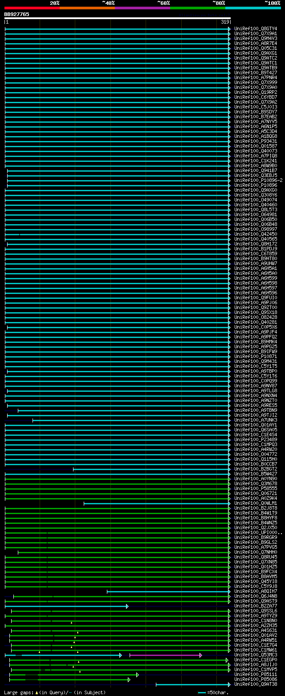Click the red 20% identity legend segment
285x696 pixels.
pyautogui.click(x=32, y=8)
